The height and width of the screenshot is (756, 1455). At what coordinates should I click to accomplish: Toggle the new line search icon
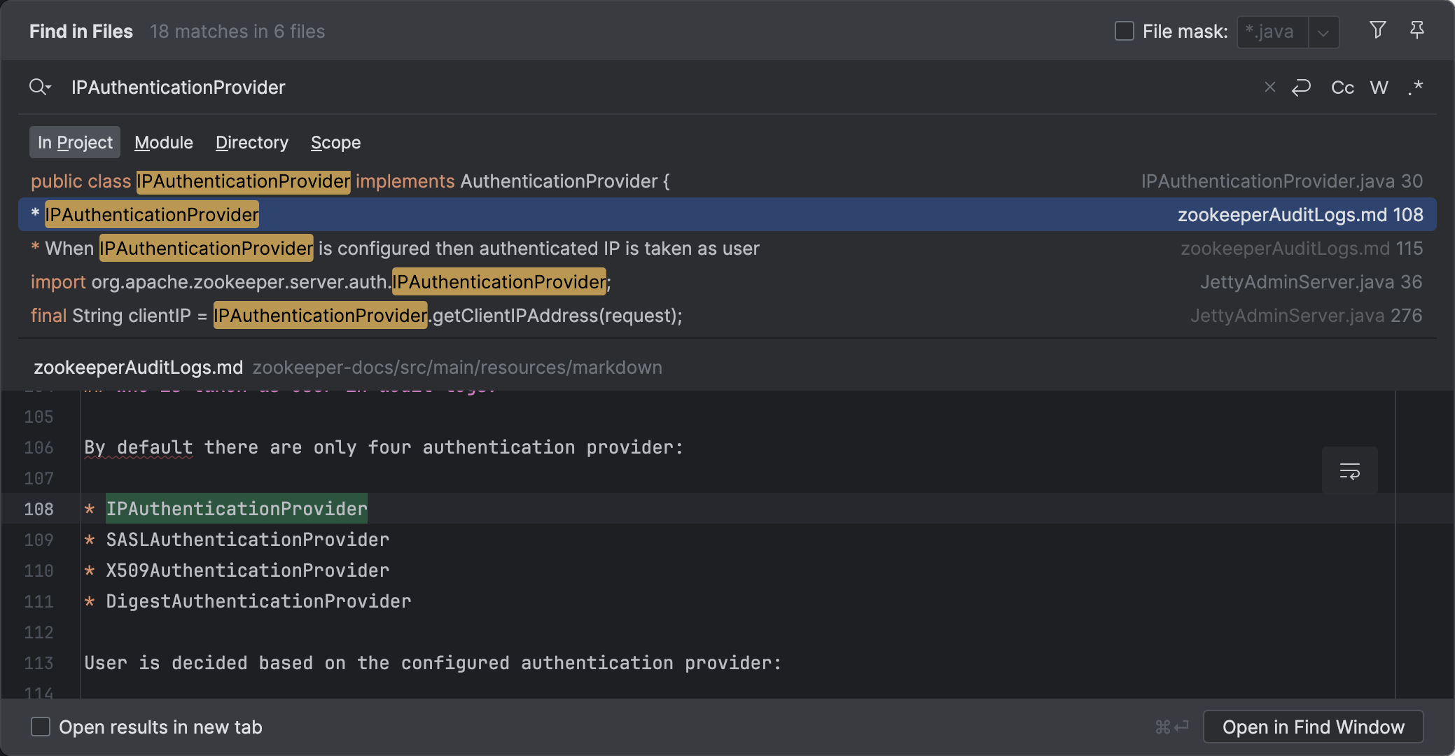tap(1301, 87)
